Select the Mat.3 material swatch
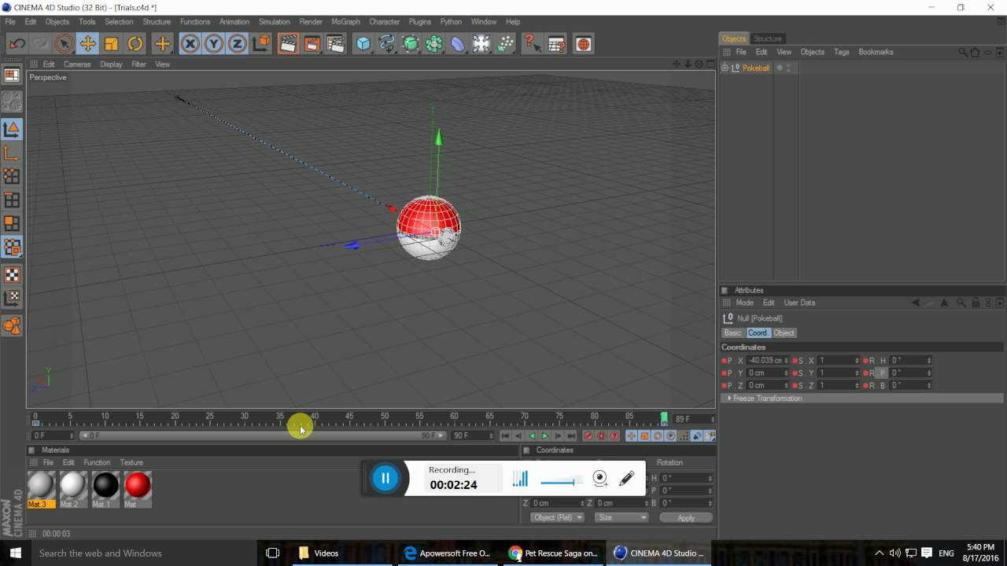This screenshot has height=566, width=1007. [41, 486]
